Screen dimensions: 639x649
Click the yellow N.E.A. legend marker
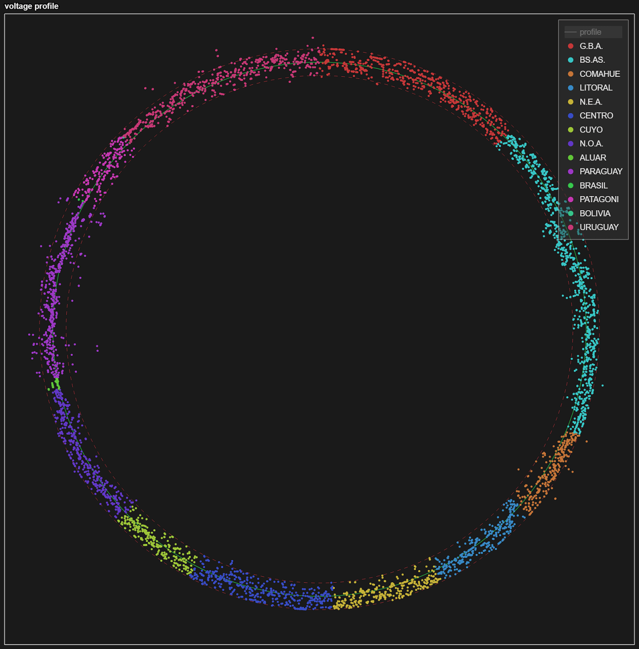pos(571,102)
